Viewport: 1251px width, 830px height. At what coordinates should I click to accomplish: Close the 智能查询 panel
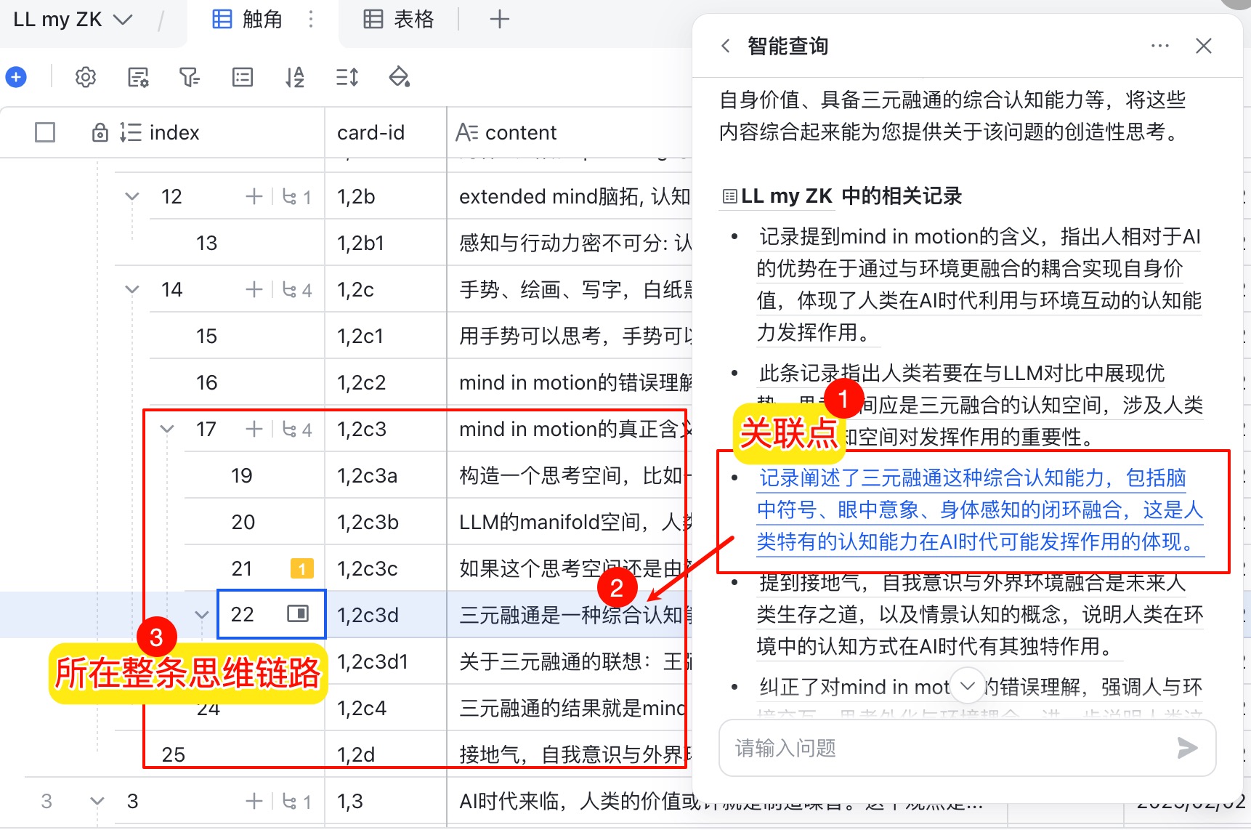pyautogui.click(x=1204, y=46)
